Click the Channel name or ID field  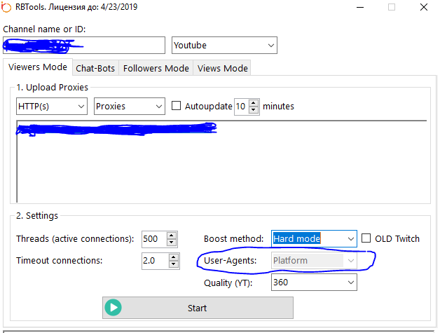click(x=84, y=46)
